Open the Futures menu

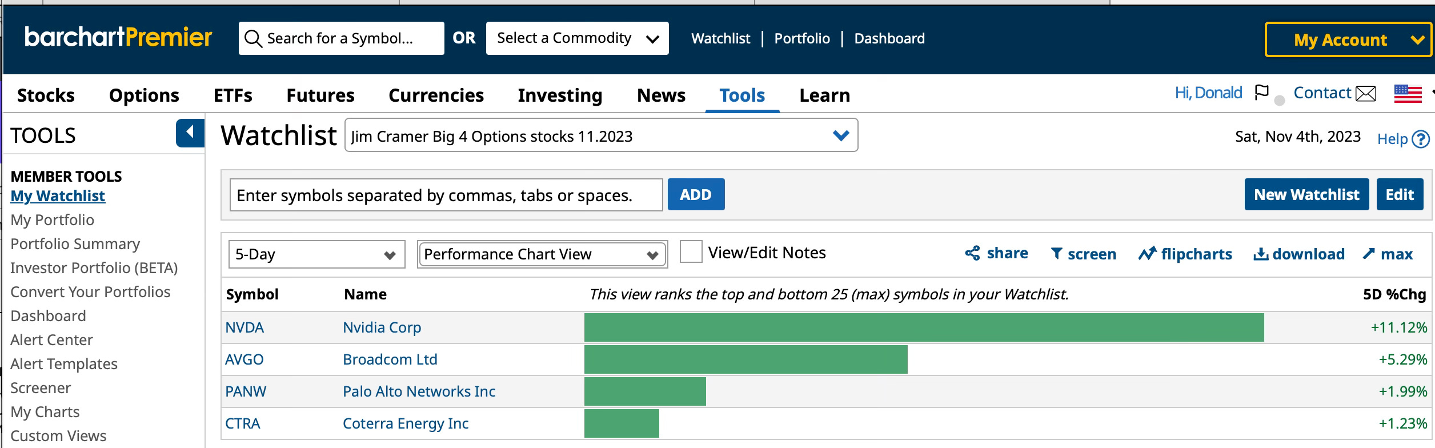pos(320,95)
